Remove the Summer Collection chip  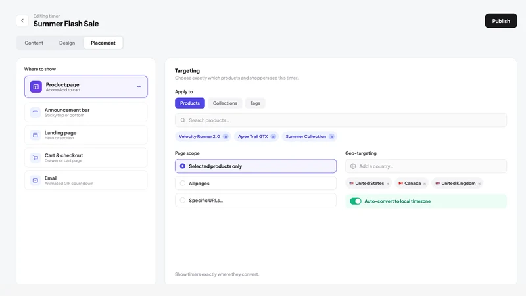(332, 137)
